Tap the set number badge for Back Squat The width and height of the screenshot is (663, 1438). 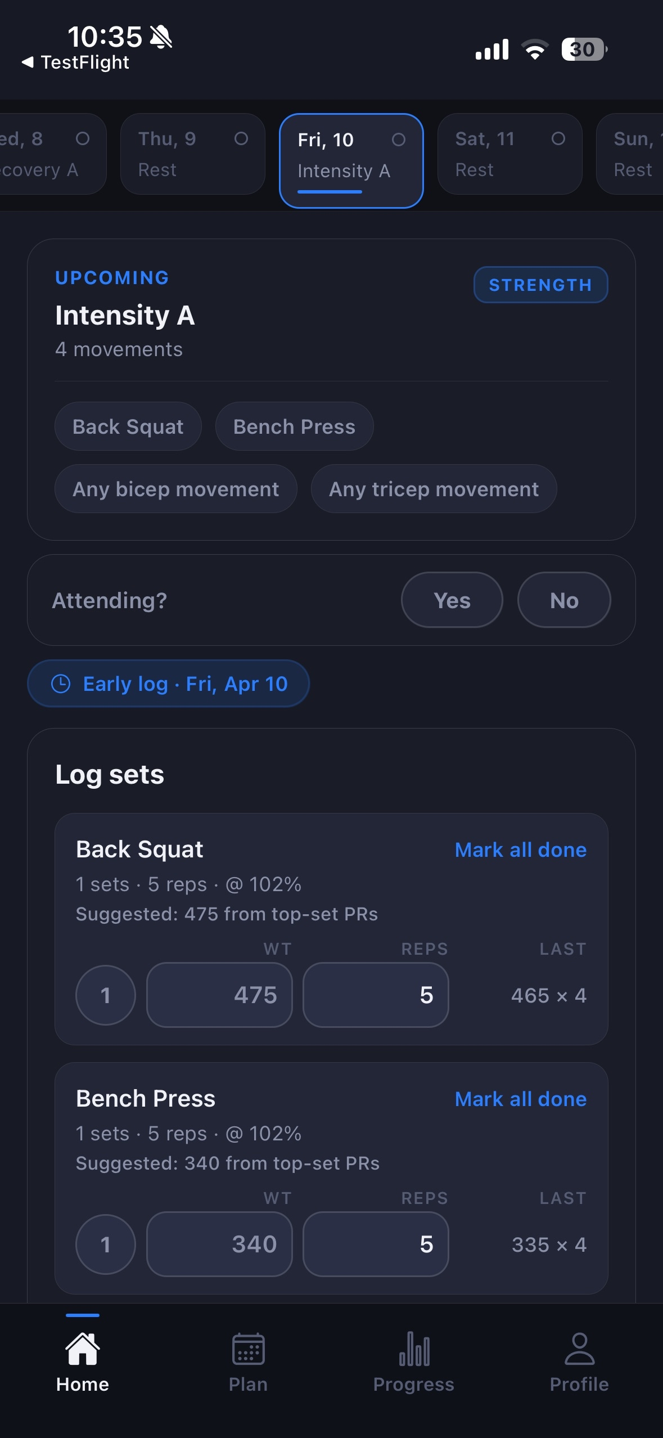pos(105,995)
